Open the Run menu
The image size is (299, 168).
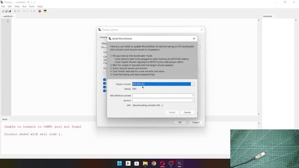click(24, 7)
